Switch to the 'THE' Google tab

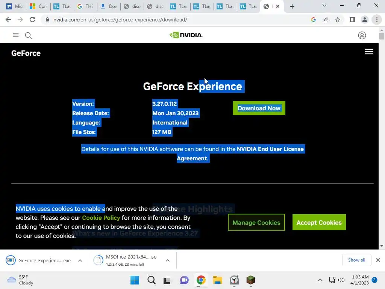(x=85, y=6)
